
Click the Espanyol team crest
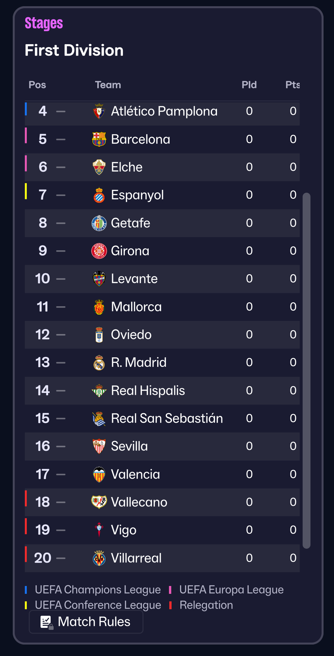(99, 195)
